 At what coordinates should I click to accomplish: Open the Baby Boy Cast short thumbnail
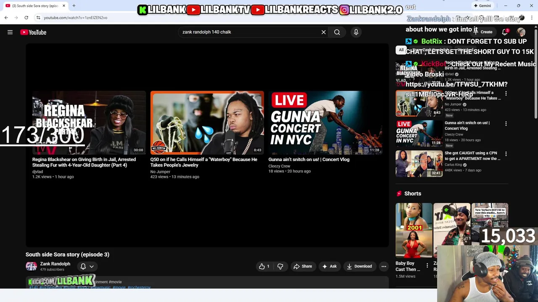[x=414, y=230]
